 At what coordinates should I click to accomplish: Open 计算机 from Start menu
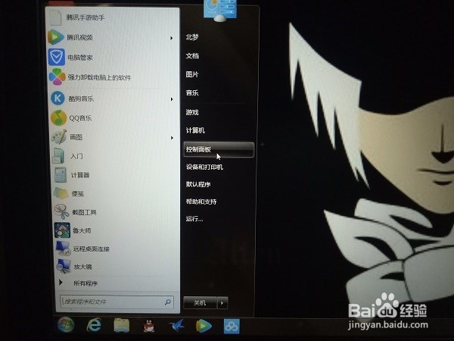[195, 130]
